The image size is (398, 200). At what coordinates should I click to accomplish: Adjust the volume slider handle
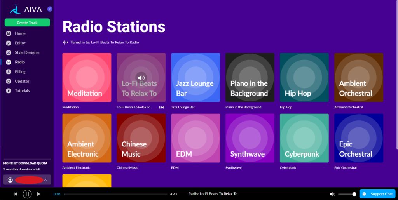click(x=354, y=194)
